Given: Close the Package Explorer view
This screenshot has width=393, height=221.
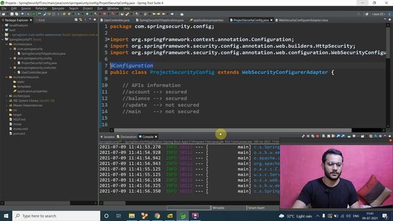Looking at the screenshot, I should [31, 20].
